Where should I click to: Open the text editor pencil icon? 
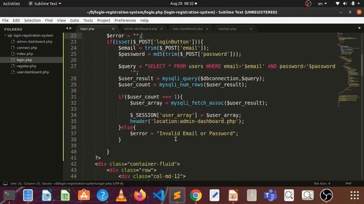point(214,195)
